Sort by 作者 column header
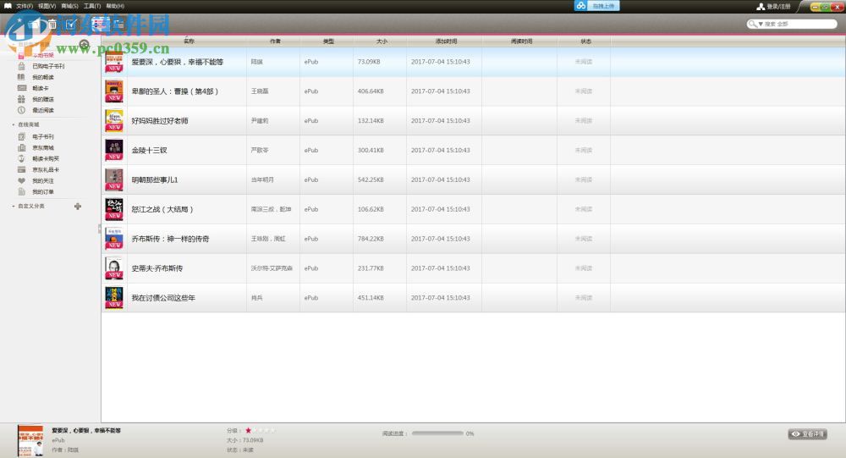The height and width of the screenshot is (458, 846). pos(275,41)
